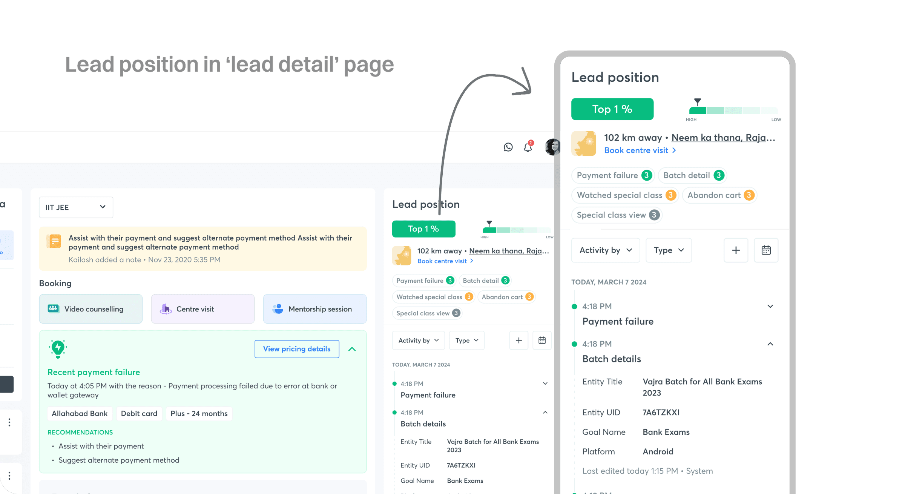Click Suggest alternate payment method recommendation
The width and height of the screenshot is (905, 494).
coord(119,460)
